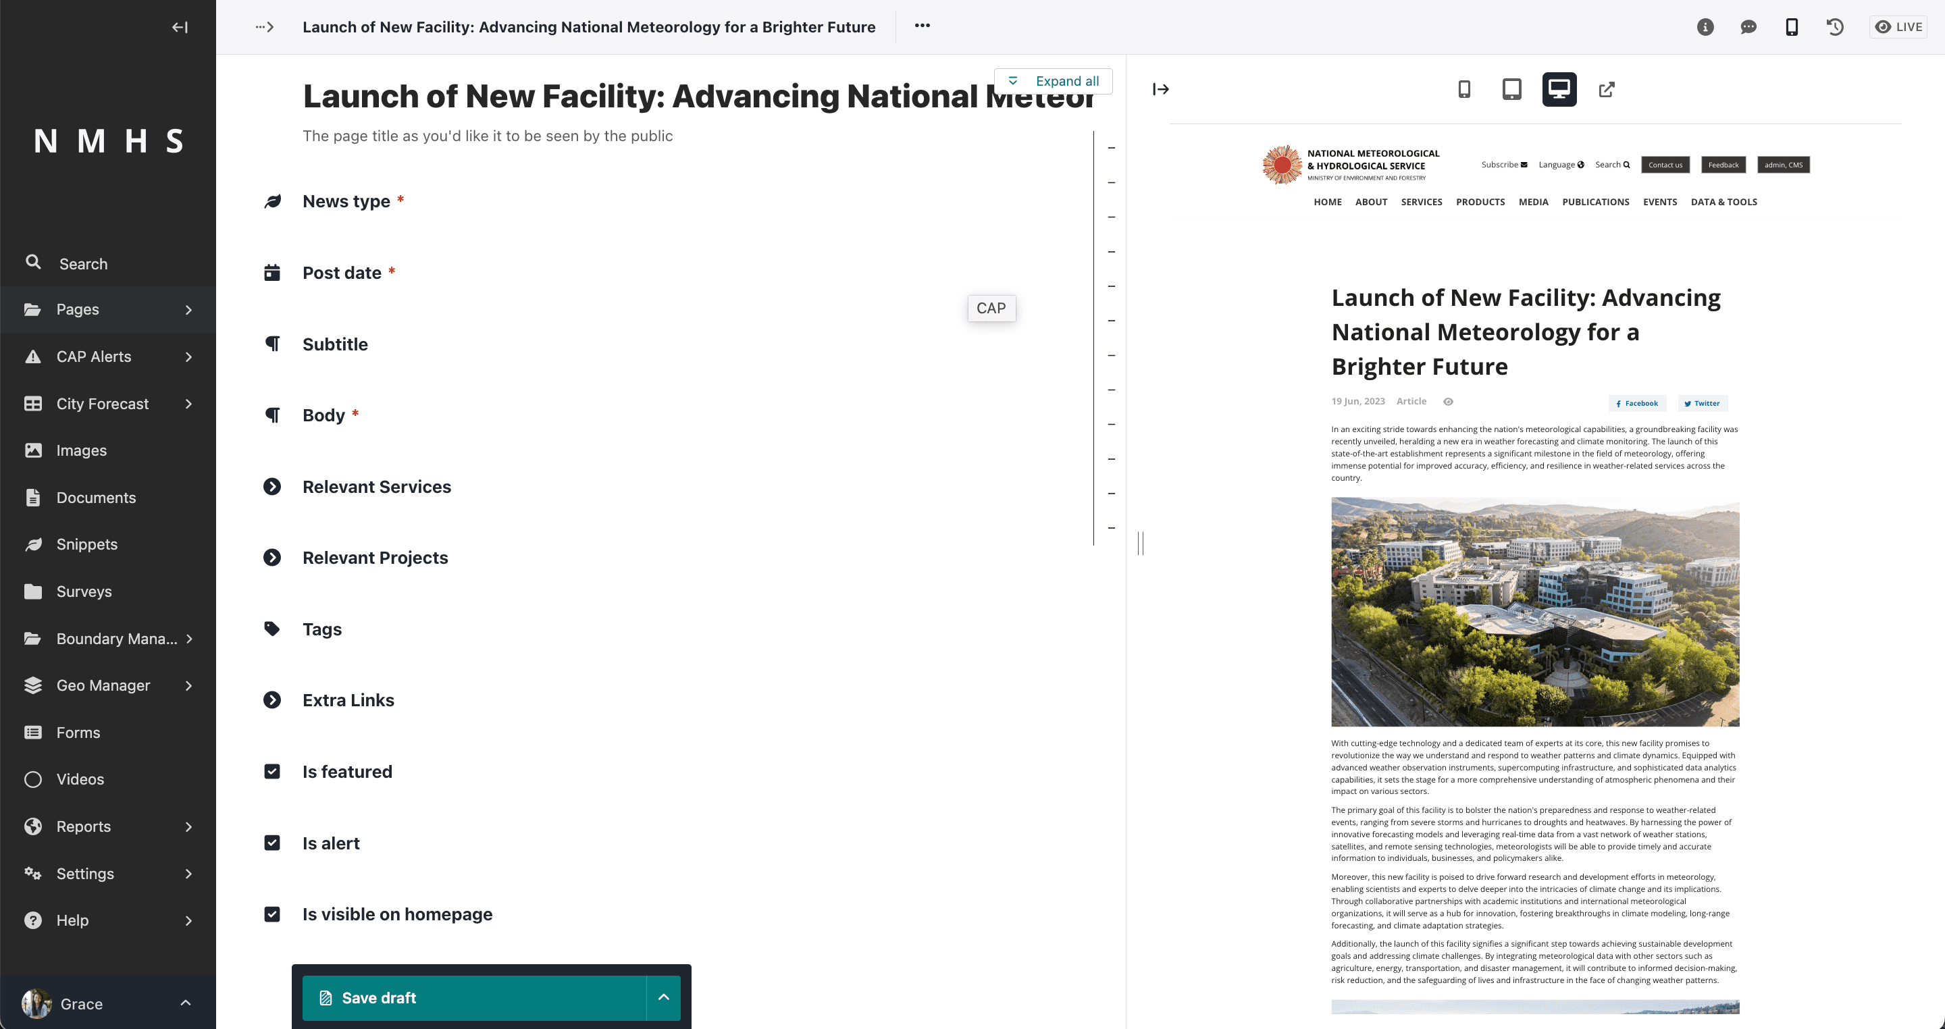This screenshot has width=1945, height=1029.
Task: Click the Save draft button
Action: click(x=474, y=997)
